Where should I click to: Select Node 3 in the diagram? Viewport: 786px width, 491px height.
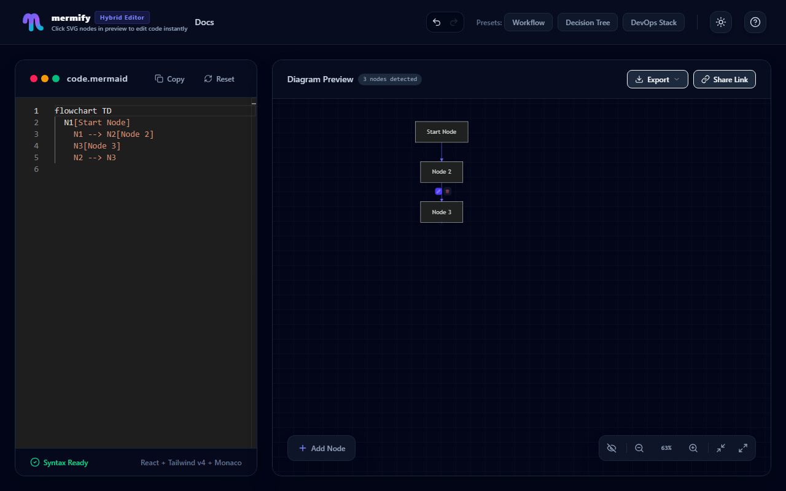(x=442, y=212)
